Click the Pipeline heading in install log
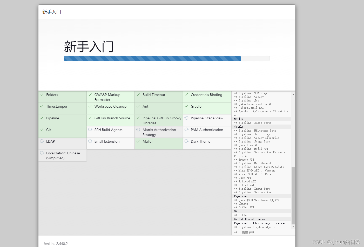Viewport: 364px width, 247px height. pyautogui.click(x=240, y=196)
